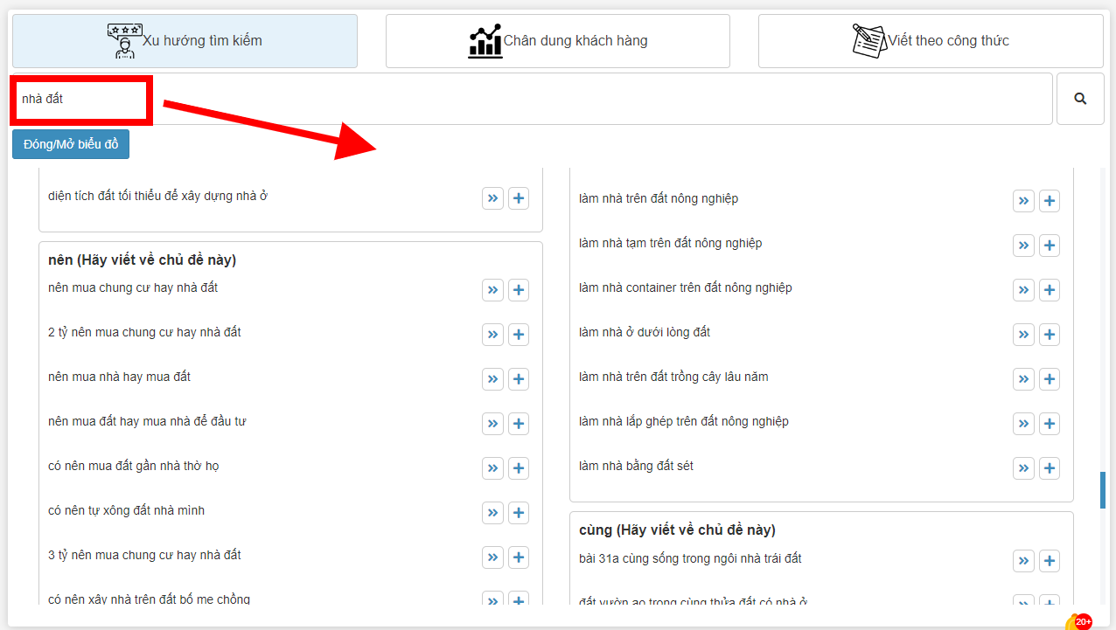Screen dimensions: 1116x630
Task: Expand arrows for 'làm nhà bằng đất sét'
Action: [x=1023, y=467]
